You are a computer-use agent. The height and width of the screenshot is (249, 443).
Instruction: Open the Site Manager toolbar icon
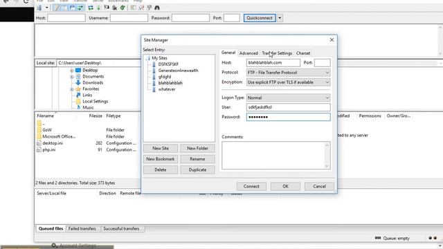(x=39, y=8)
